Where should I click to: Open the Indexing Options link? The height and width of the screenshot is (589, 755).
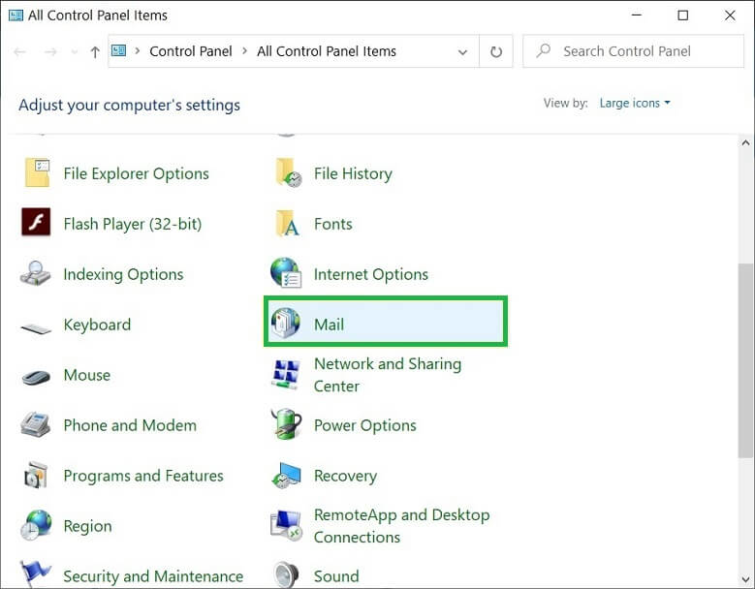tap(124, 274)
